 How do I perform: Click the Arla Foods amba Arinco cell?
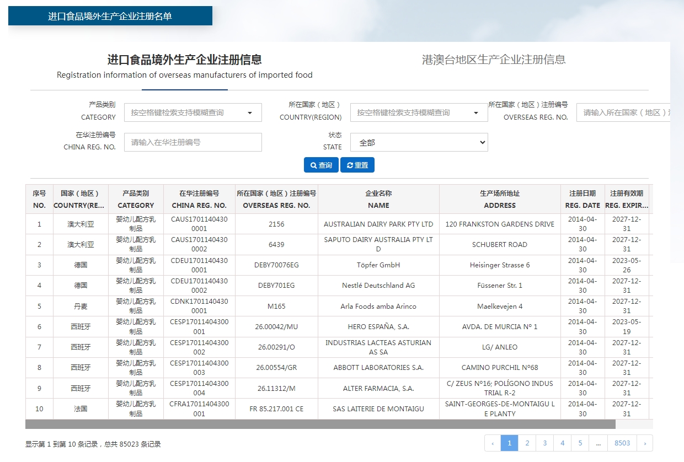(x=378, y=306)
